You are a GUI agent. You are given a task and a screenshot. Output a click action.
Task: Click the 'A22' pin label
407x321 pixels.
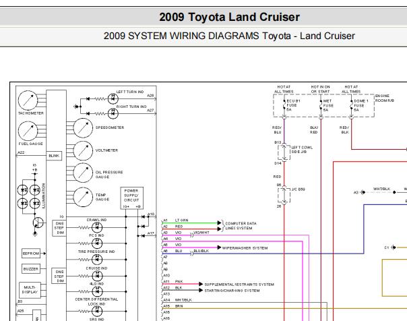coord(21,152)
